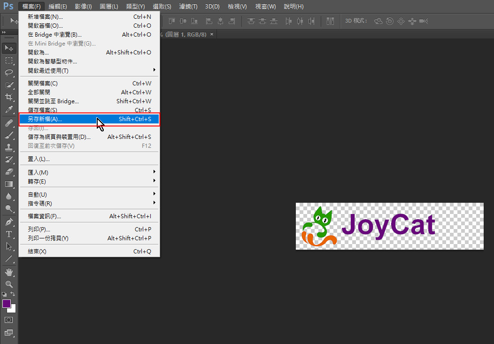Choose 新增檔案(N)... menu item

(89, 17)
